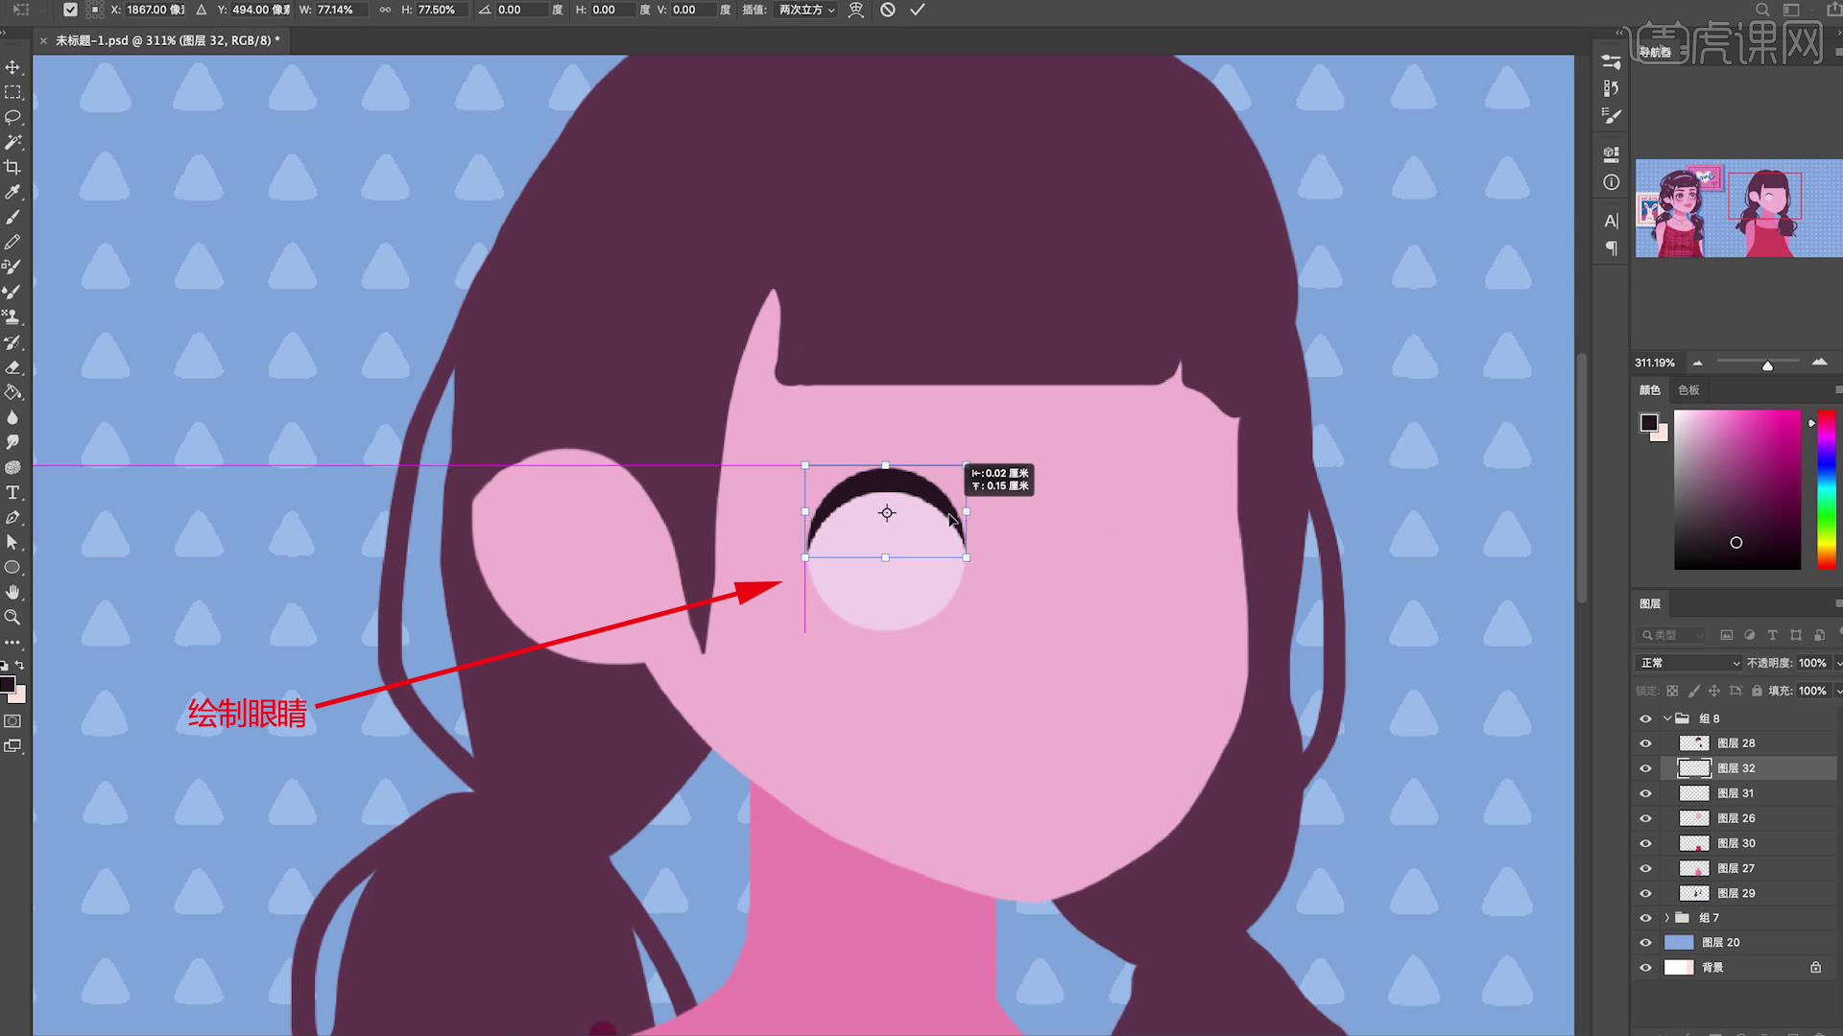Commit the transform with the checkmark button

tap(918, 10)
